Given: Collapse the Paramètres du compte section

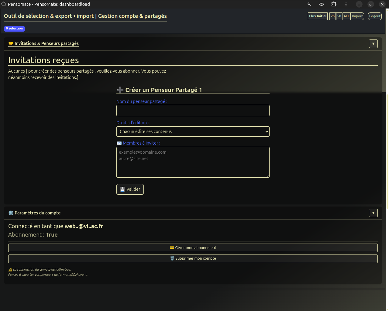Looking at the screenshot, I should pyautogui.click(x=373, y=213).
